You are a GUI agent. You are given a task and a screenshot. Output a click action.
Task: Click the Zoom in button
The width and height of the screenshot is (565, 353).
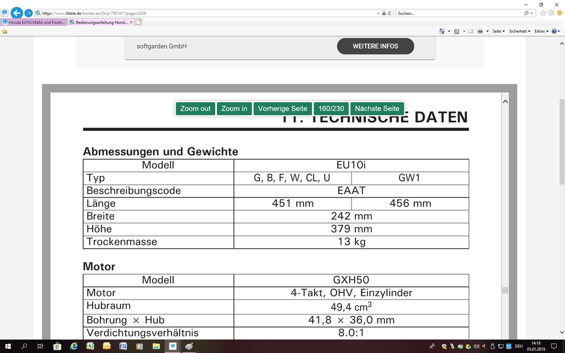(234, 109)
